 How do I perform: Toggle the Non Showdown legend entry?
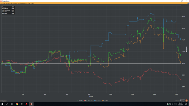(x=89, y=101)
